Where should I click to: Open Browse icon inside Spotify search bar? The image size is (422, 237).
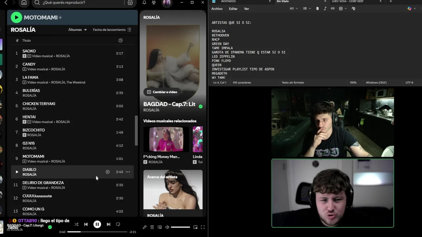click(x=130, y=3)
